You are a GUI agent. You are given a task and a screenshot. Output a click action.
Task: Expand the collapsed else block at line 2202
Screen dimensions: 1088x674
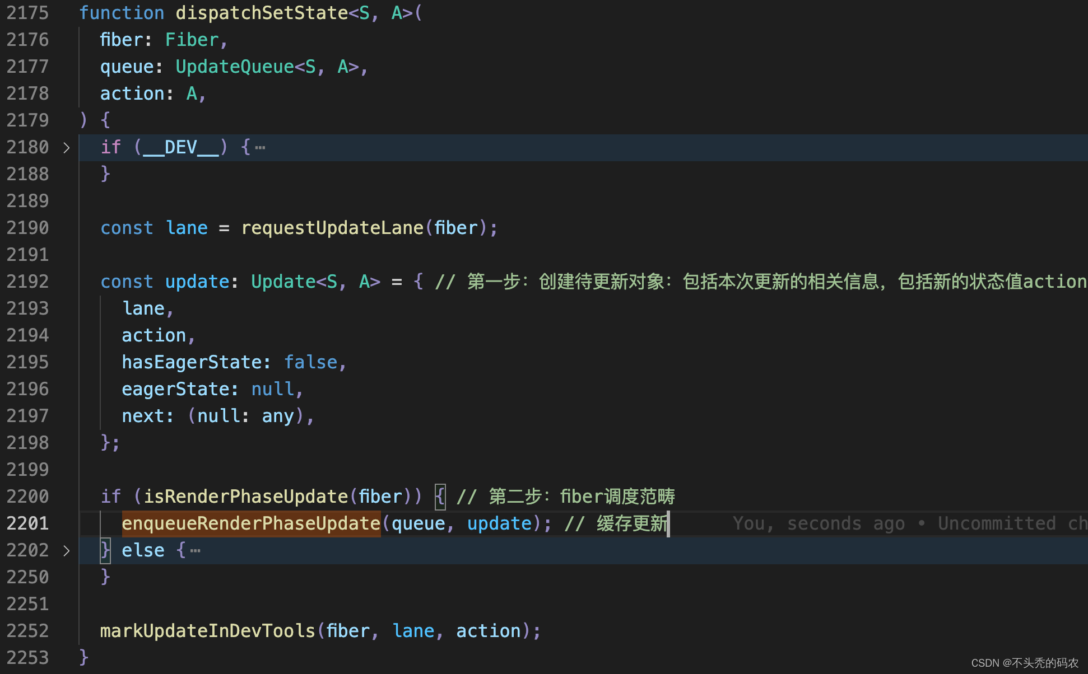[x=66, y=550]
